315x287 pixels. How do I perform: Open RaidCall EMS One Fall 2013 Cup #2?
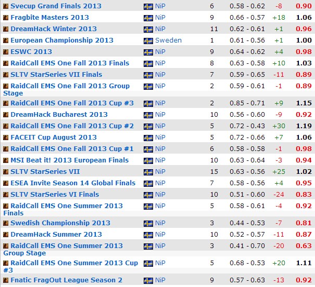coord(72,126)
